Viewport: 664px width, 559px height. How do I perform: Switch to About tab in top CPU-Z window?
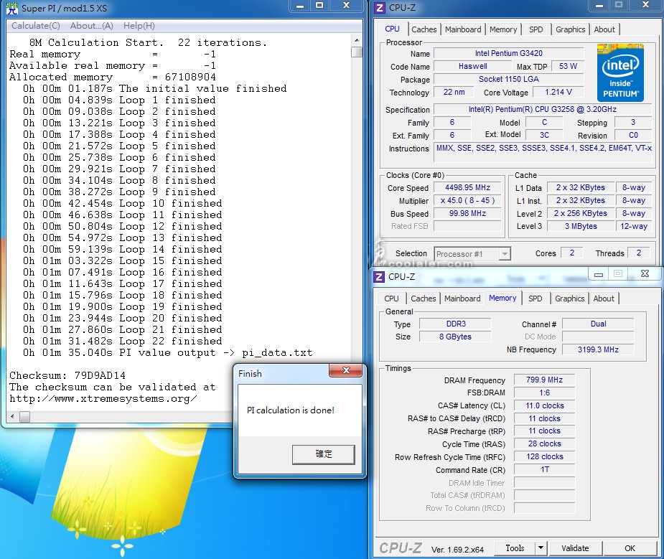tap(604, 29)
